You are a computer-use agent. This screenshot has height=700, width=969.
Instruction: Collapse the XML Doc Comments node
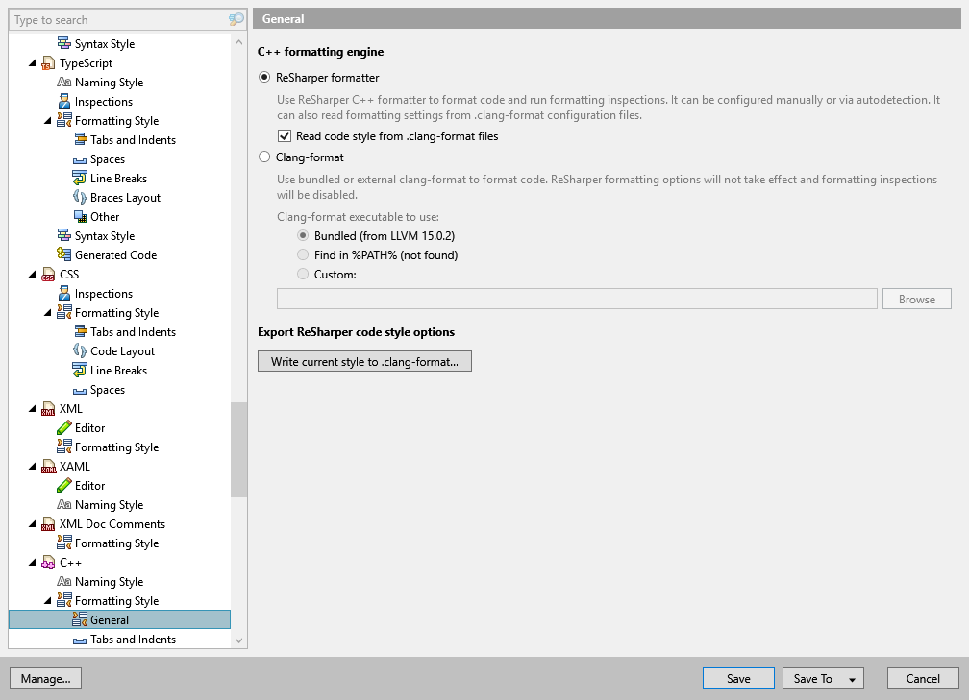pos(32,524)
